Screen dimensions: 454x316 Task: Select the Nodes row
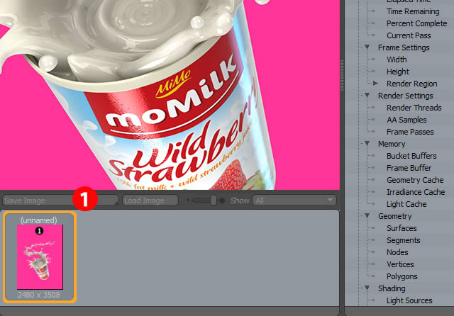click(397, 252)
